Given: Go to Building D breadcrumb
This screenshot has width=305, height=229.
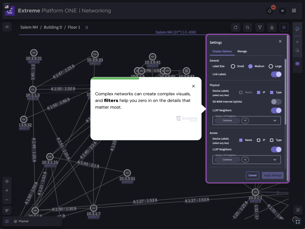Looking at the screenshot, I should pyautogui.click(x=53, y=27).
